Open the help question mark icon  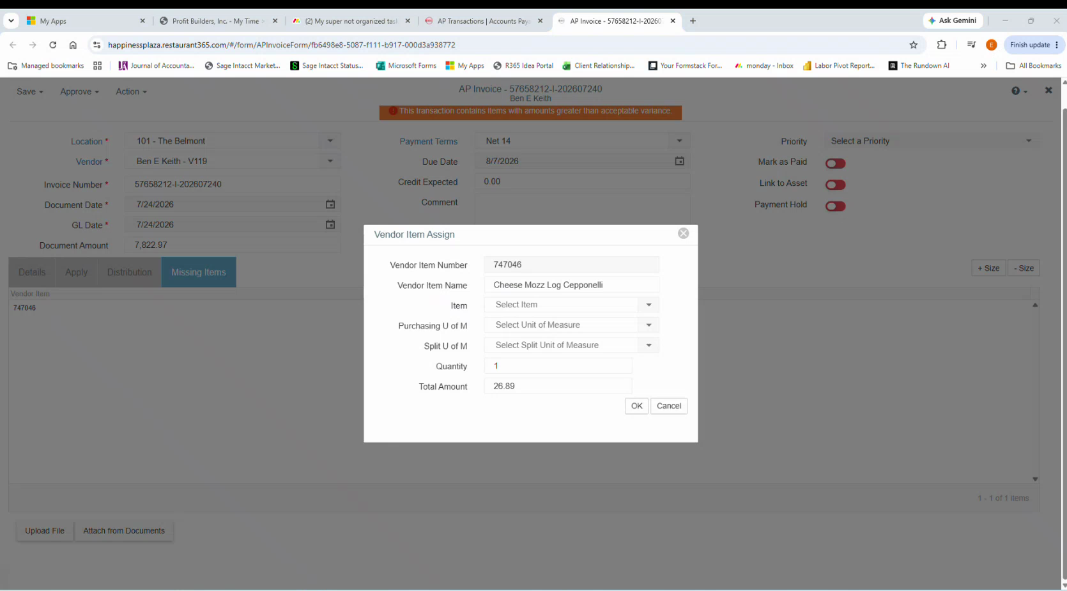click(1018, 91)
